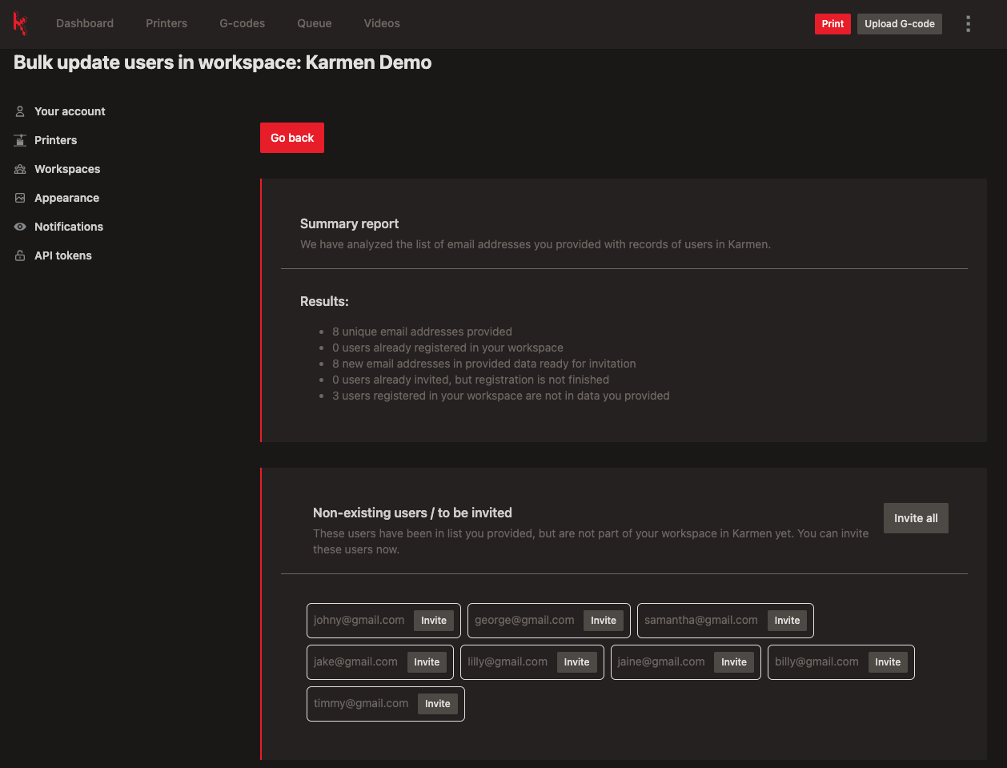Open Workspaces in the sidebar

67,169
